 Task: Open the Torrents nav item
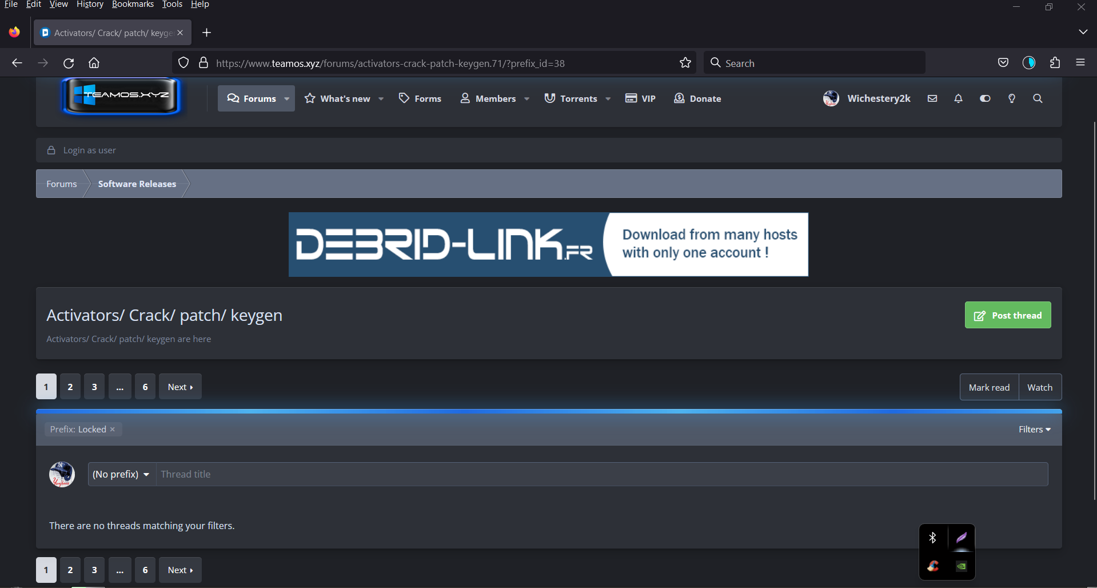click(x=571, y=98)
